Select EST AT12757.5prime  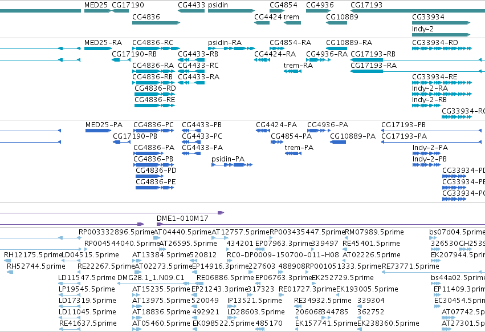241,232
